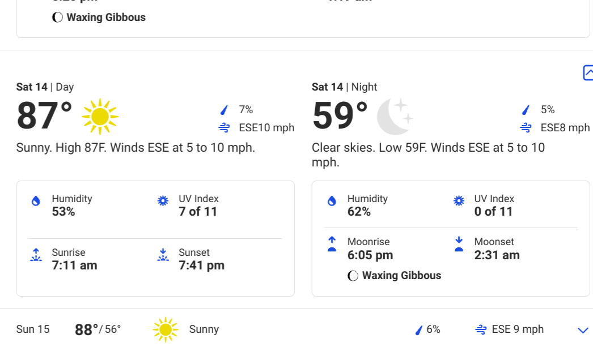This screenshot has height=360, width=593.
Task: Click the clear night moon icon
Action: coord(395,117)
